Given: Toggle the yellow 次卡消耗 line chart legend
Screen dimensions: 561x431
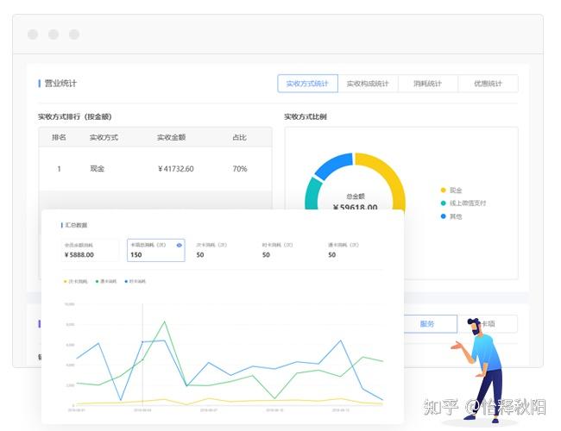Looking at the screenshot, I should click(x=75, y=282).
